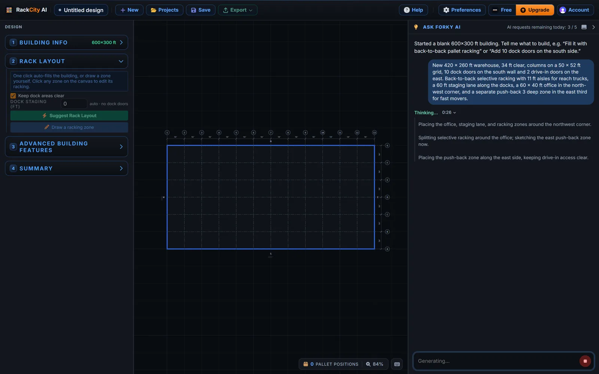
Task: Click the pallet positions box icon
Action: tap(305, 364)
